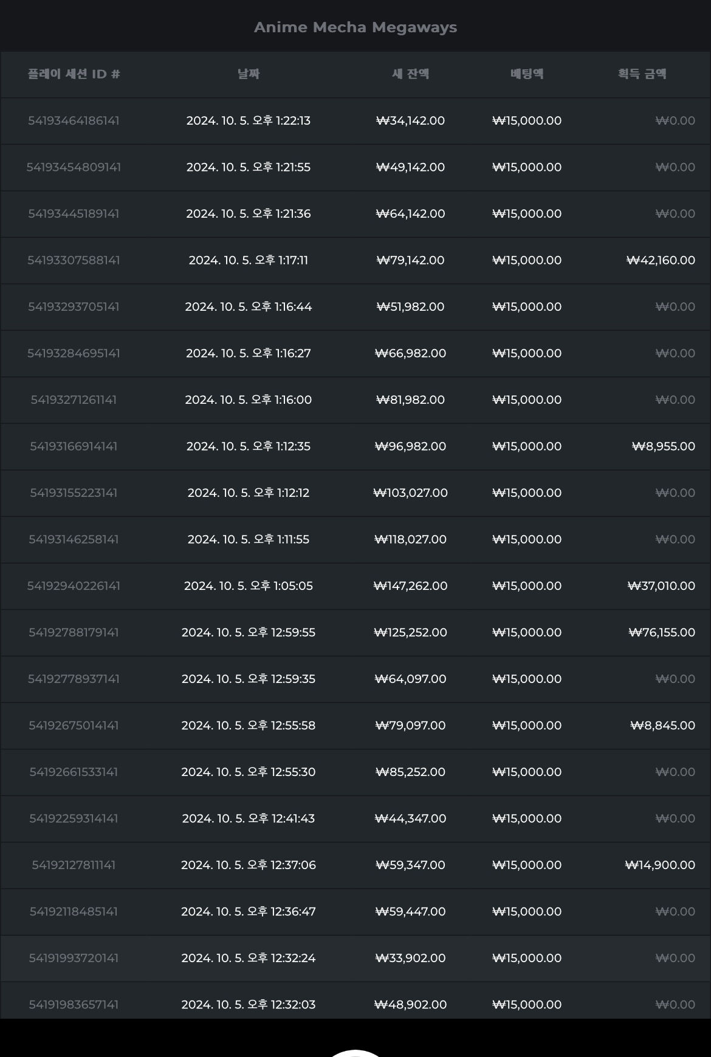The image size is (711, 1057).
Task: Click the Anime Mecha Megaways title
Action: [x=355, y=27]
